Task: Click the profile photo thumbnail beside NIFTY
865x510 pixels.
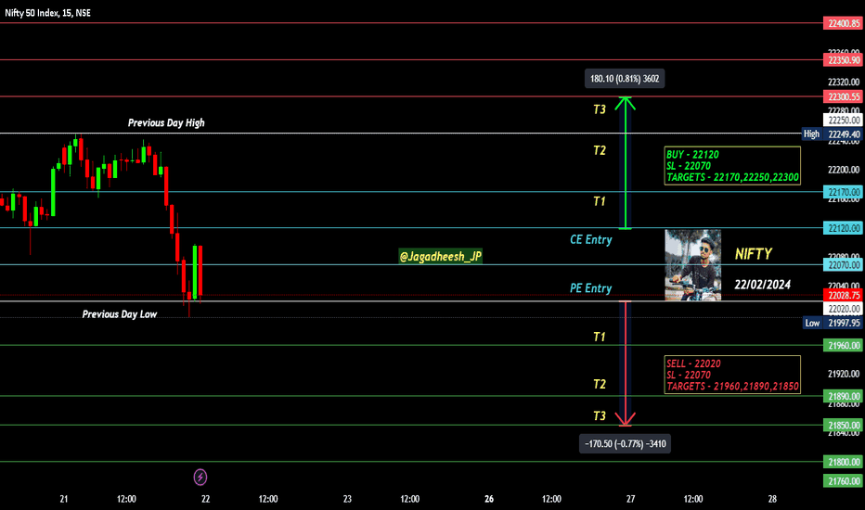Action: (x=693, y=265)
